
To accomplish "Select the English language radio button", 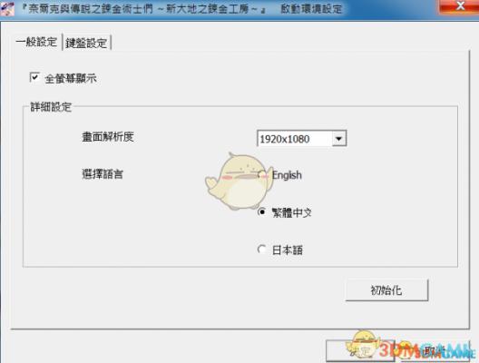I will [x=262, y=175].
